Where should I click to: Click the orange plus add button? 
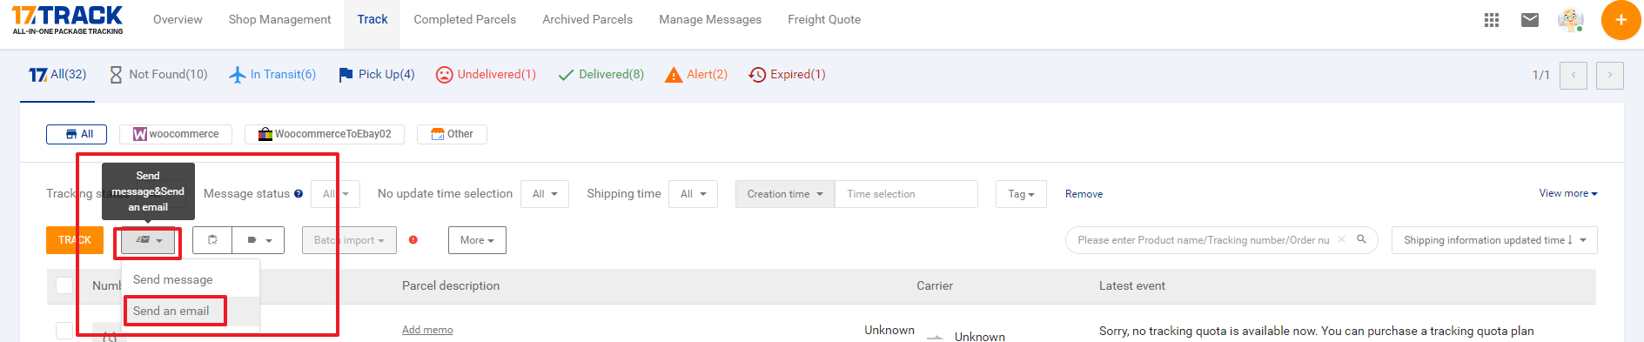tap(1621, 20)
